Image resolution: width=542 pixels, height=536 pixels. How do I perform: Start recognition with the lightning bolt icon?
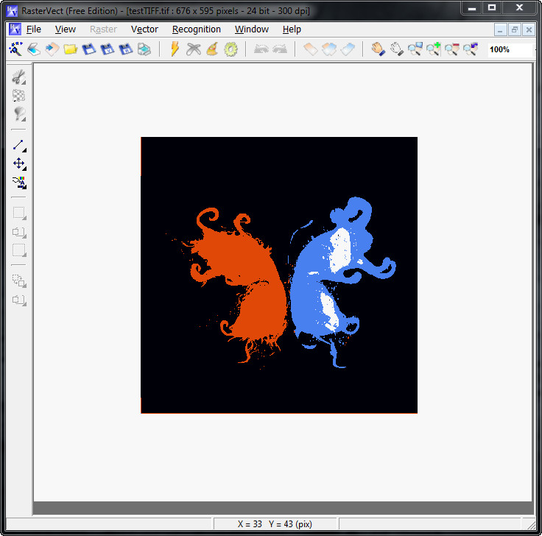175,49
